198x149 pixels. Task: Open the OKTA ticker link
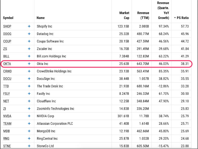pyautogui.click(x=7, y=64)
